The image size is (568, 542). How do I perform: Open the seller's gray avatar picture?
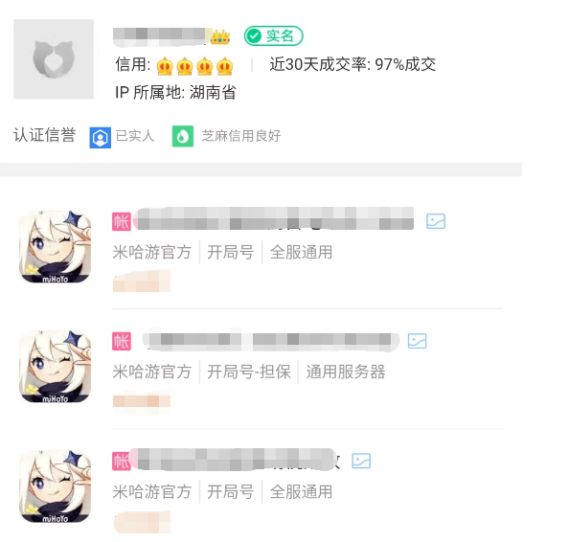(x=54, y=59)
